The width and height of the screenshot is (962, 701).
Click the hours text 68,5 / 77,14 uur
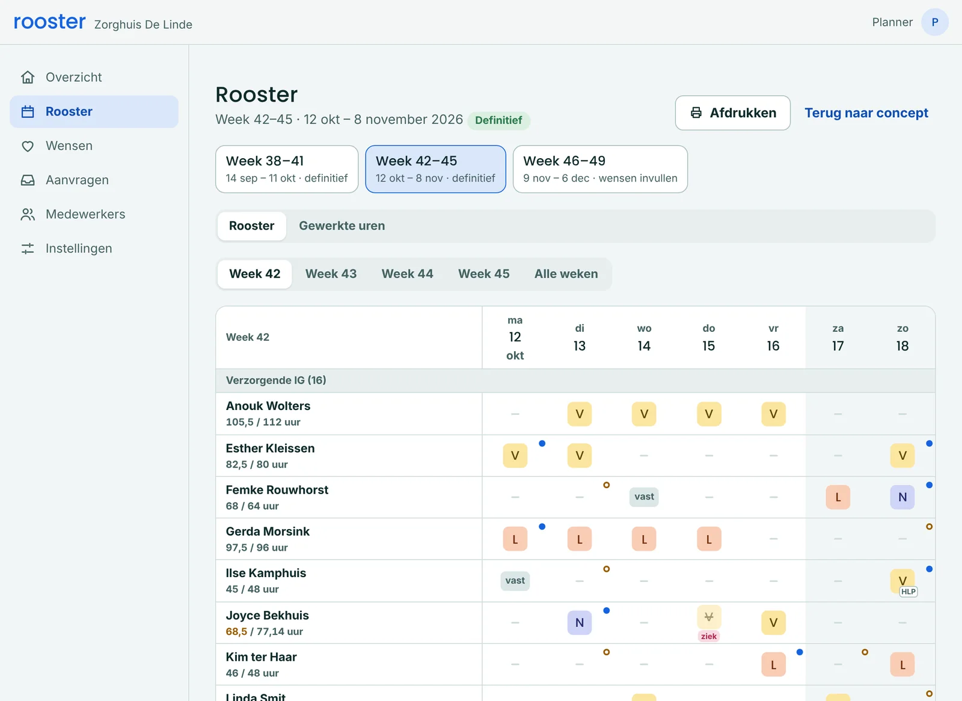pyautogui.click(x=265, y=632)
